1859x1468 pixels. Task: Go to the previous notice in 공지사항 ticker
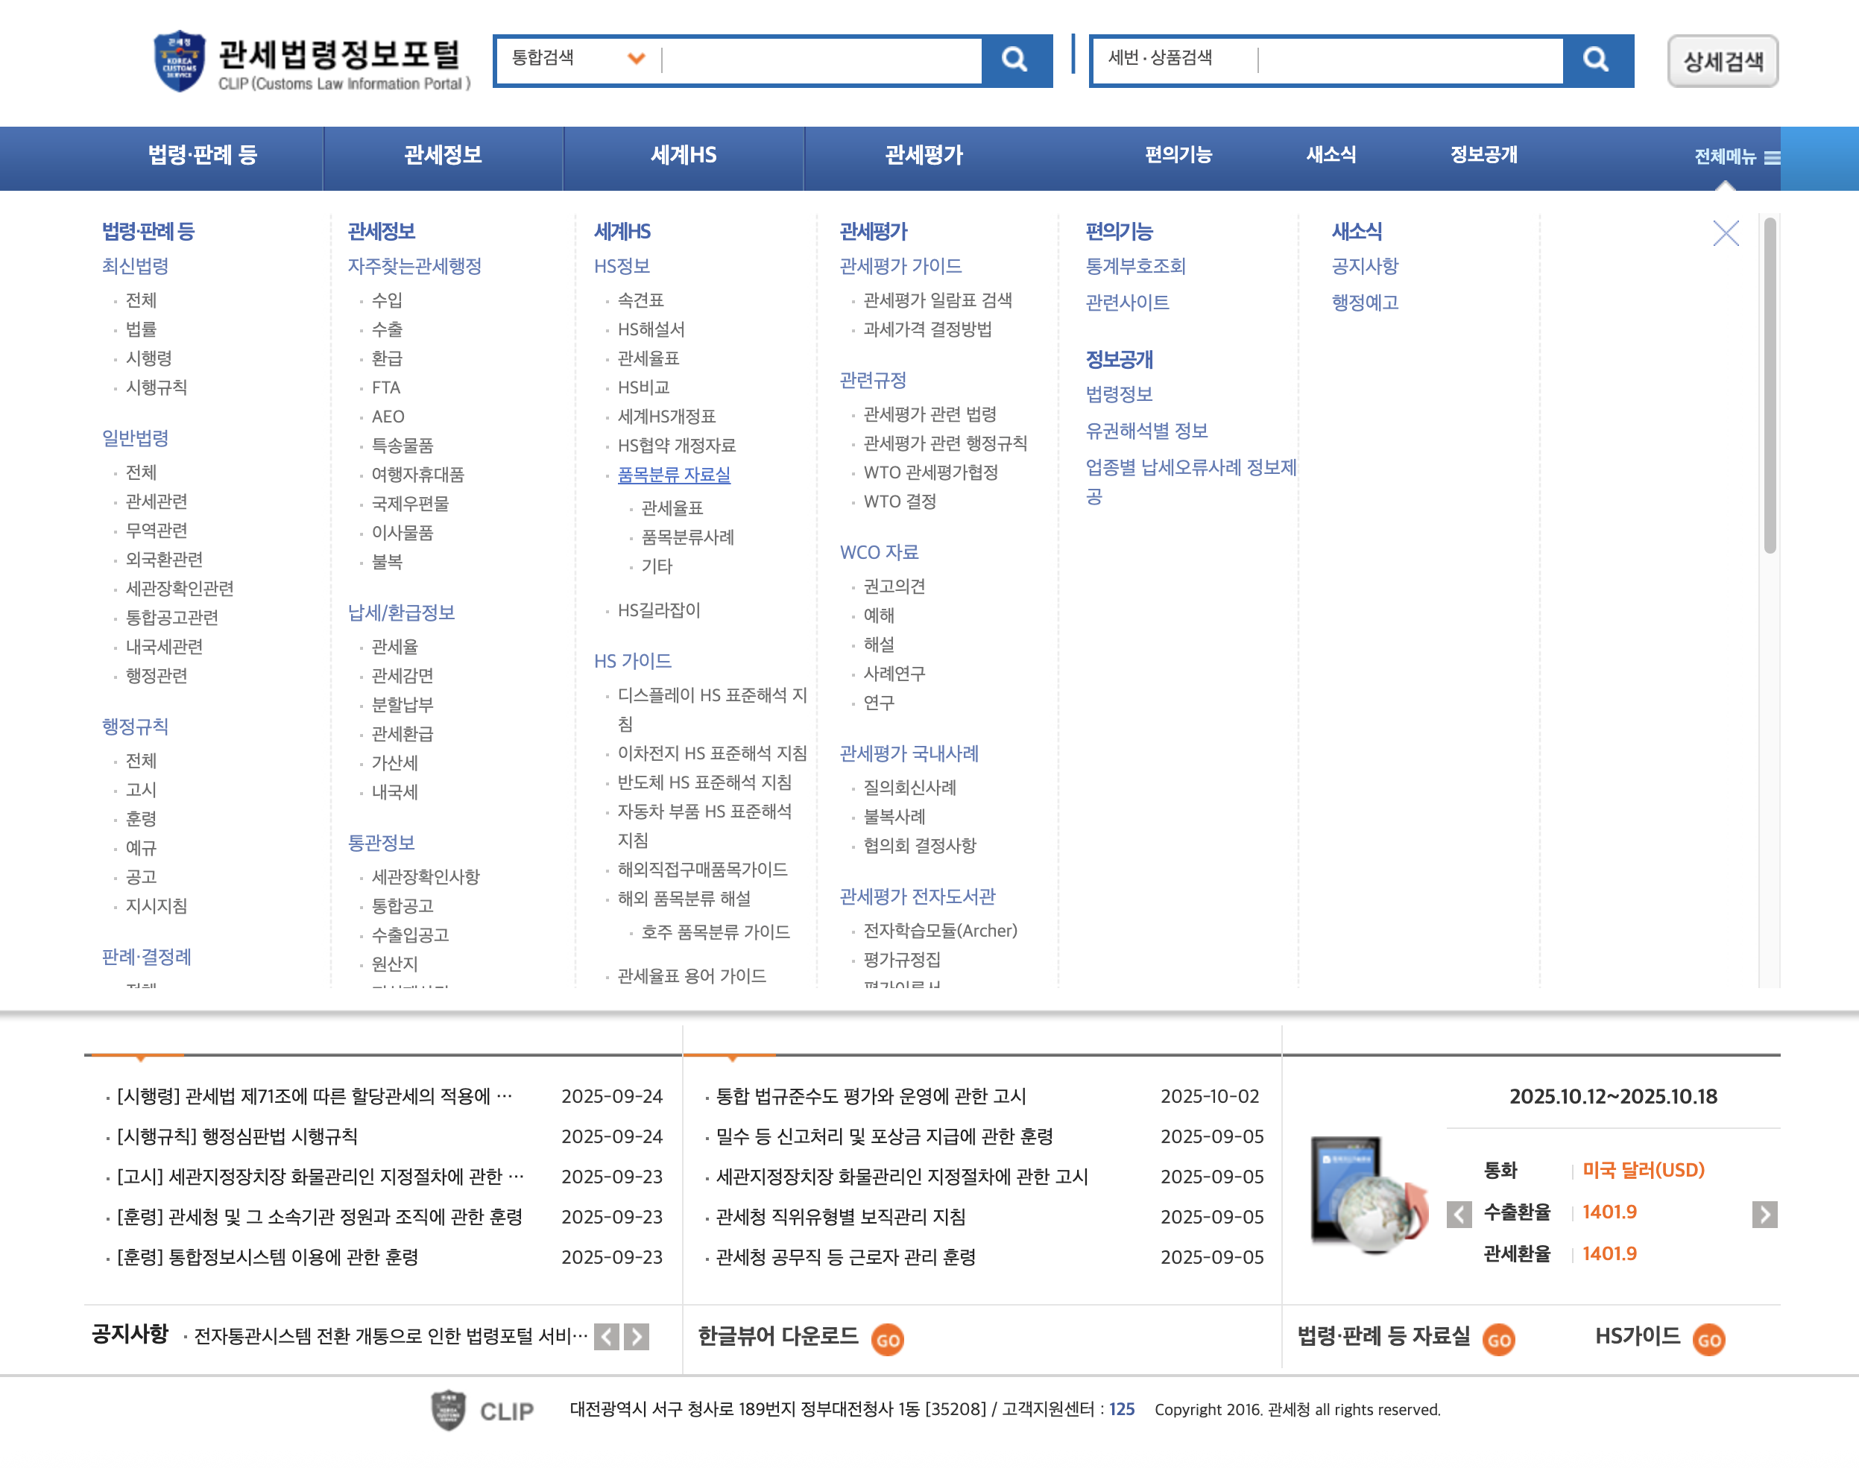point(606,1337)
